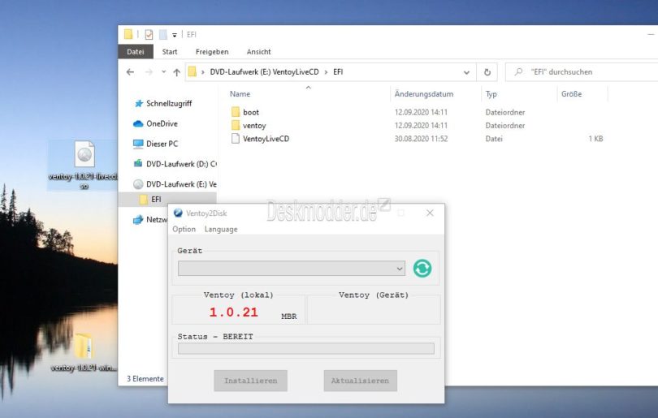Click the Dateiordner type of ventoy folder
Viewport: 658px width, 418px height.
(505, 125)
